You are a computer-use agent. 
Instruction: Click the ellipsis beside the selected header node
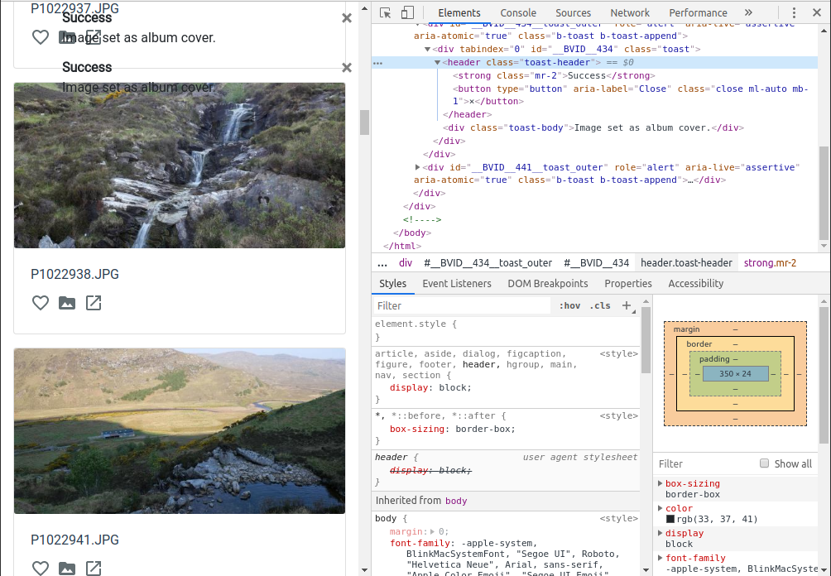pos(377,63)
